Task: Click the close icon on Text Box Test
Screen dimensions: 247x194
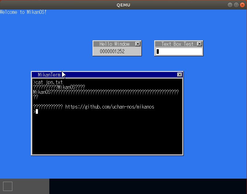Action: click(199, 44)
